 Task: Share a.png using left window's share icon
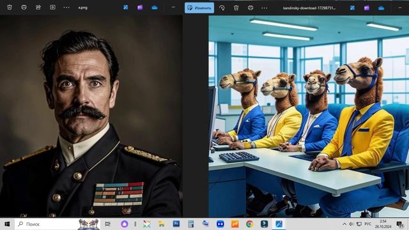38,7
